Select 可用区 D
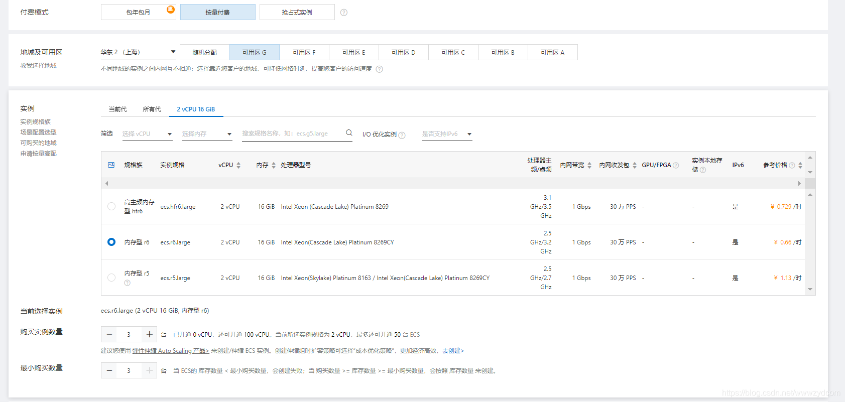This screenshot has width=845, height=402. pos(403,52)
